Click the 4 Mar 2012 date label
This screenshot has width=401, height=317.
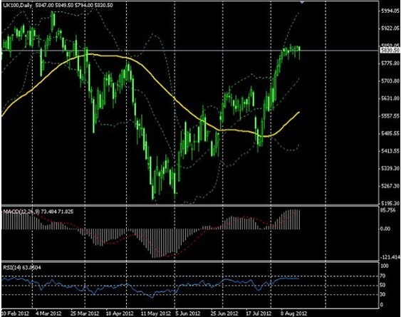point(48,313)
